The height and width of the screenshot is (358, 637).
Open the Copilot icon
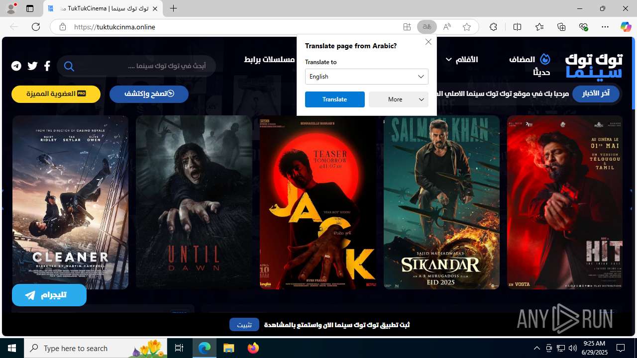point(626,27)
